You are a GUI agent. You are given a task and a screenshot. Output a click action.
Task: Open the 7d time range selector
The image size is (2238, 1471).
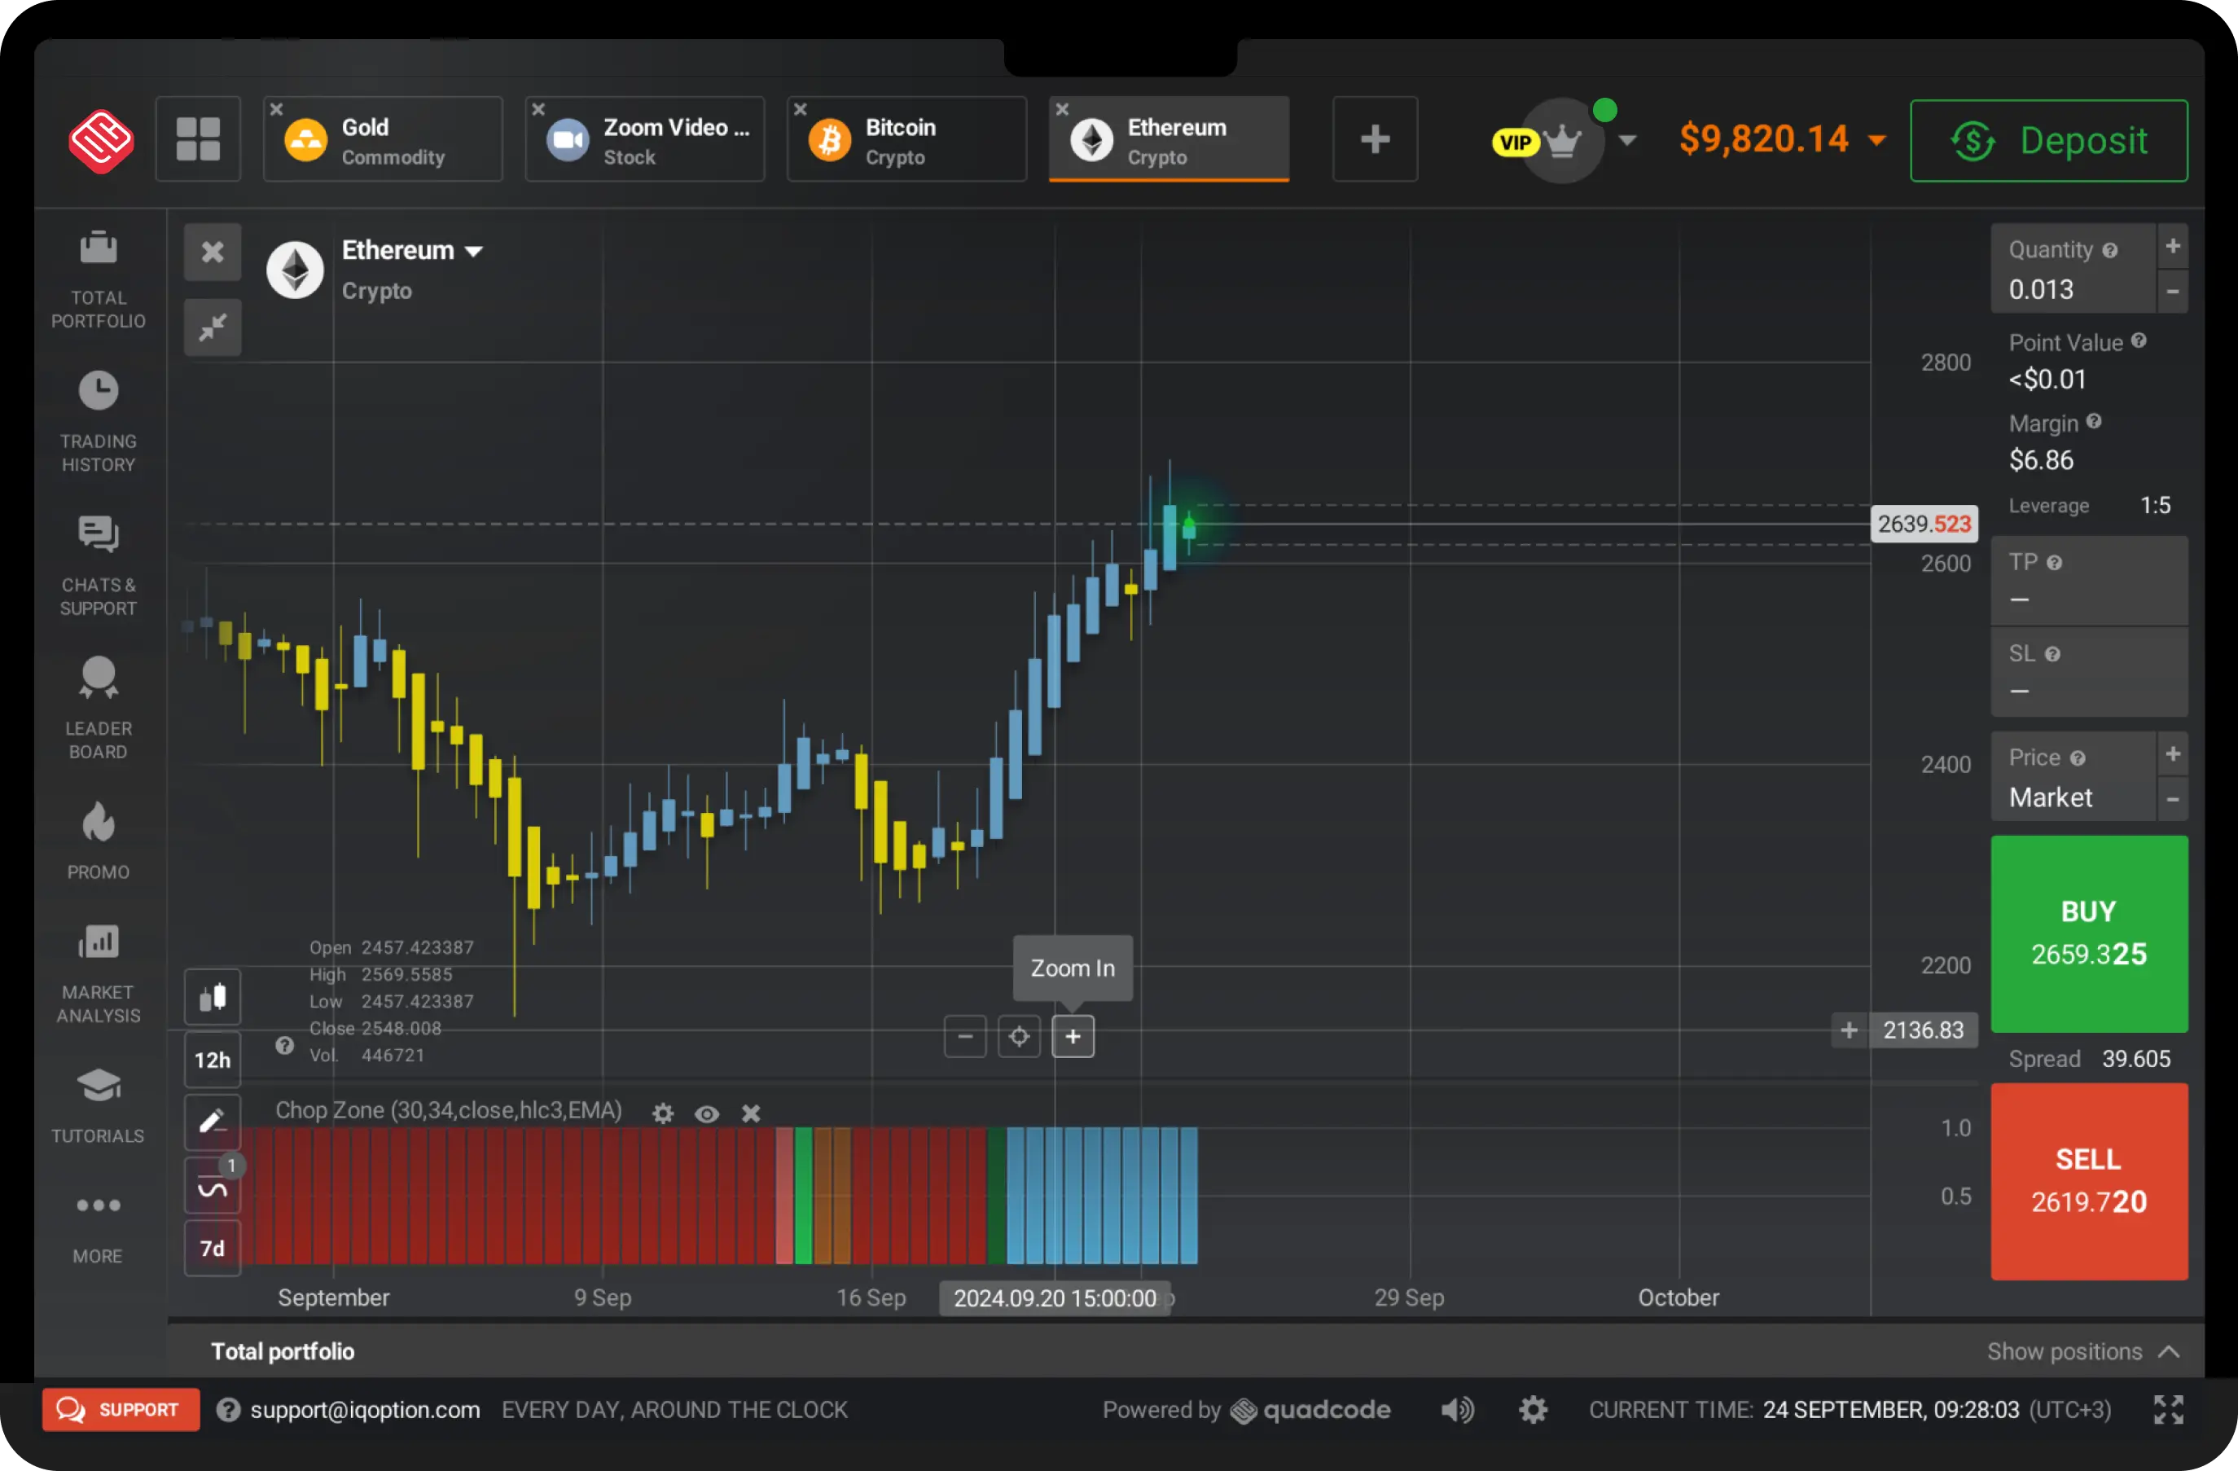tap(213, 1248)
